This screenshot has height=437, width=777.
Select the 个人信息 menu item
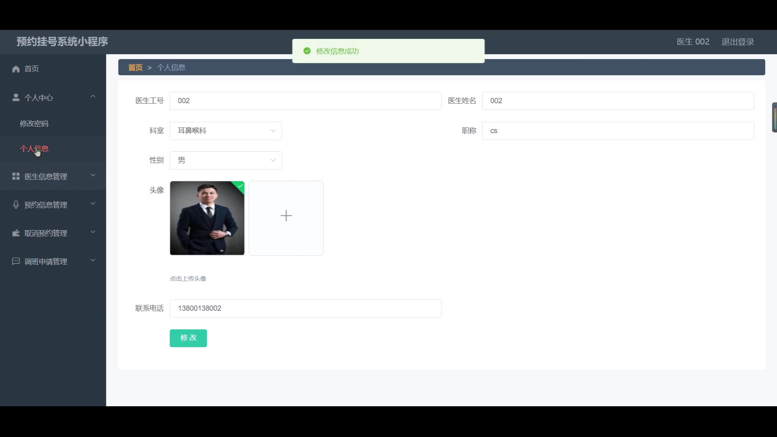point(34,148)
